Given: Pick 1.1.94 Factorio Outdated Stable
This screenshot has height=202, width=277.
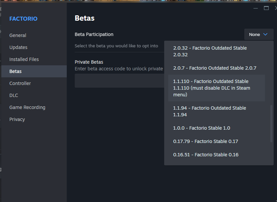Looking at the screenshot, I should [x=216, y=111].
